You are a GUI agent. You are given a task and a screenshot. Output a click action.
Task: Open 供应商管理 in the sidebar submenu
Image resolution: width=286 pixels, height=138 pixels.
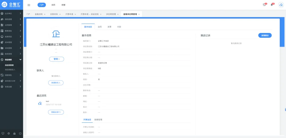9,65
